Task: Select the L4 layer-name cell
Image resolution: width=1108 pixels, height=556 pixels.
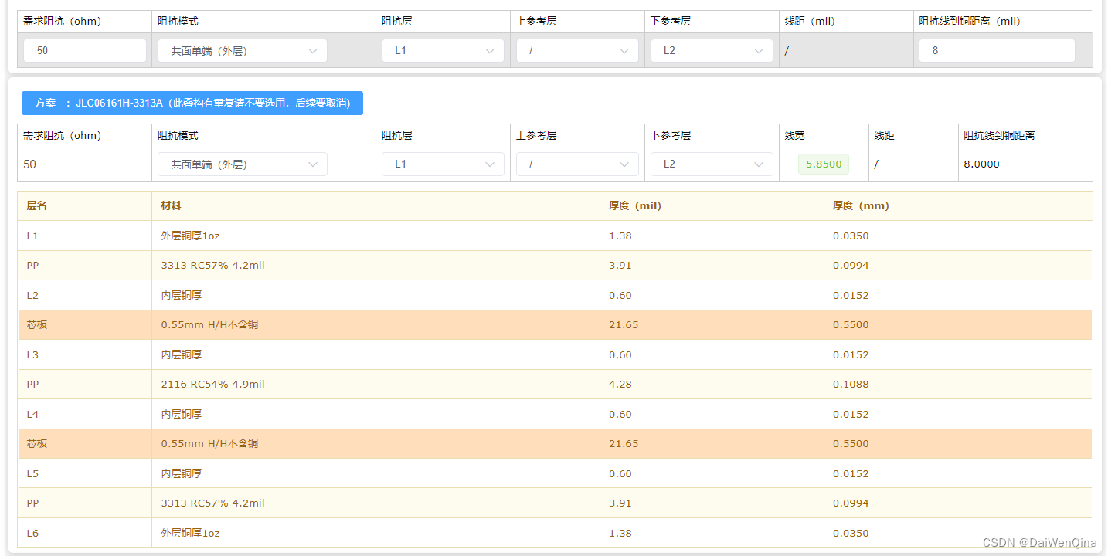Action: pyautogui.click(x=85, y=414)
